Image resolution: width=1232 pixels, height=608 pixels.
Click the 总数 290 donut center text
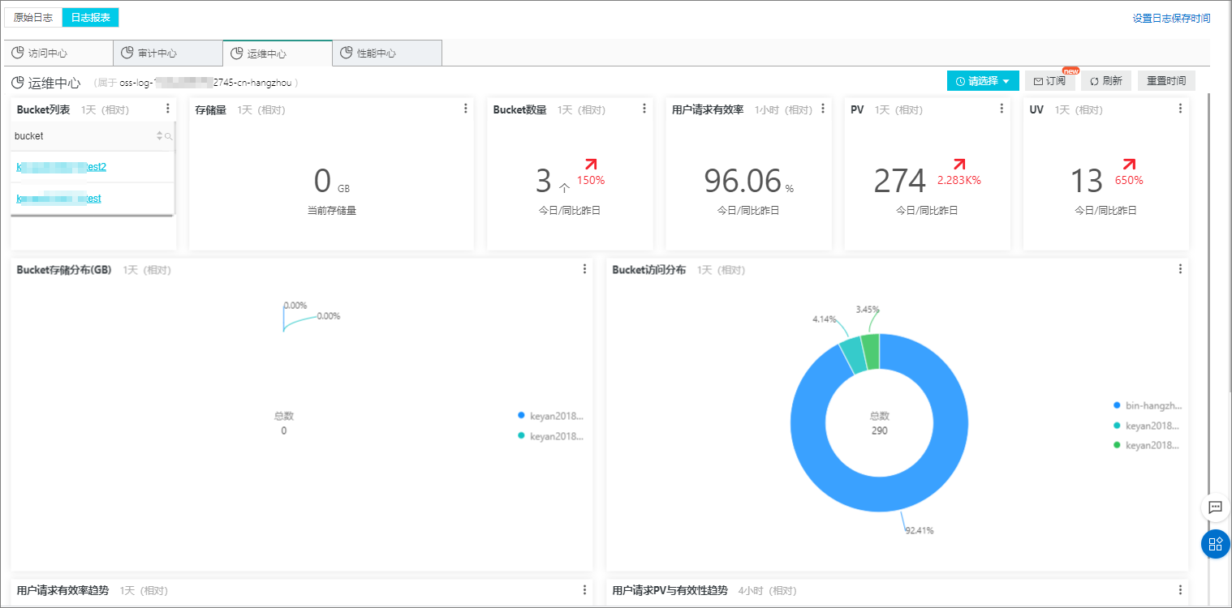880,423
